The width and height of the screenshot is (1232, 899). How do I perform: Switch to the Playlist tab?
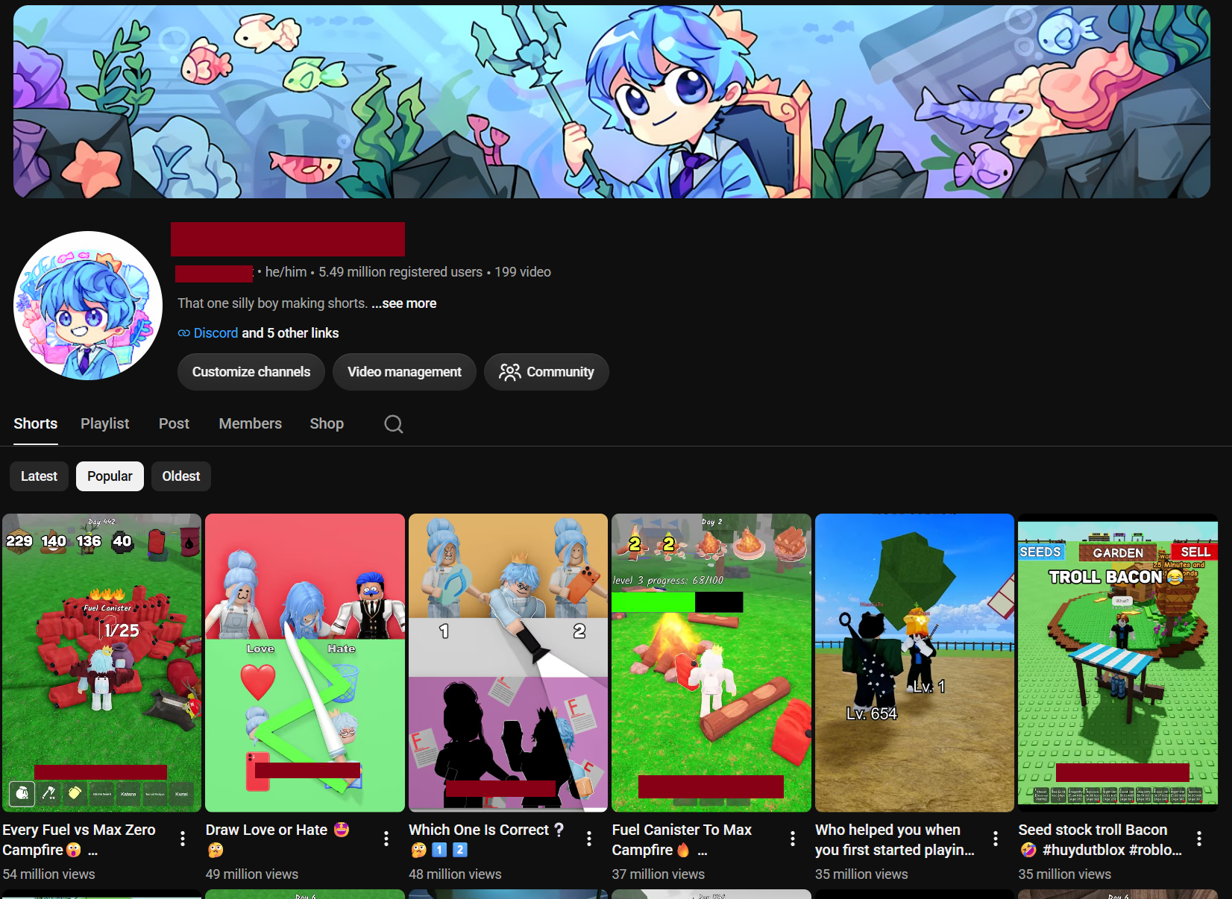(105, 423)
